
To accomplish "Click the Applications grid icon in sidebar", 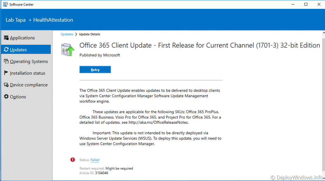I will (x=6, y=38).
